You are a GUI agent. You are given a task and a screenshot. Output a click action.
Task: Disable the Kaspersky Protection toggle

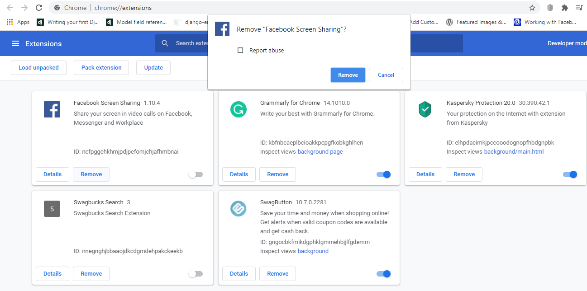(570, 174)
